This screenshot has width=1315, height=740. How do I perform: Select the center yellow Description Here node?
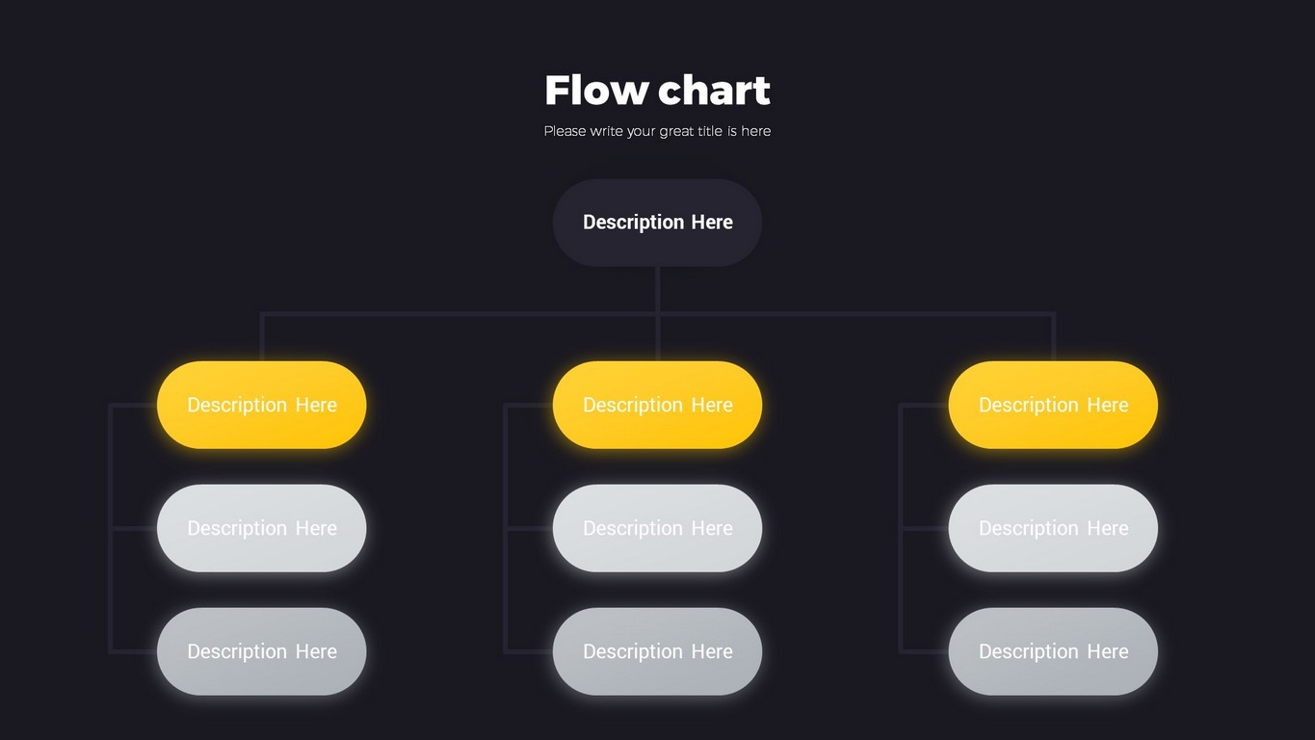point(657,405)
